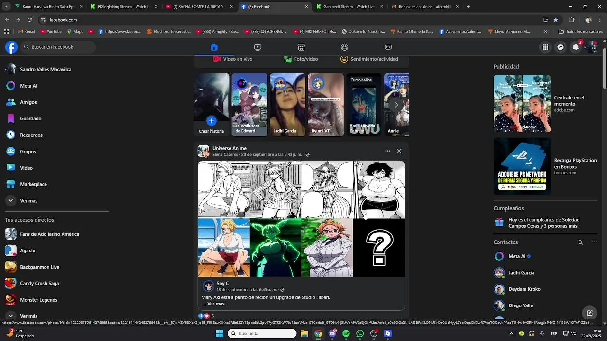Screen dimensions: 607x341
Task: Open the Marketplace icon in top navigation
Action: [301, 47]
